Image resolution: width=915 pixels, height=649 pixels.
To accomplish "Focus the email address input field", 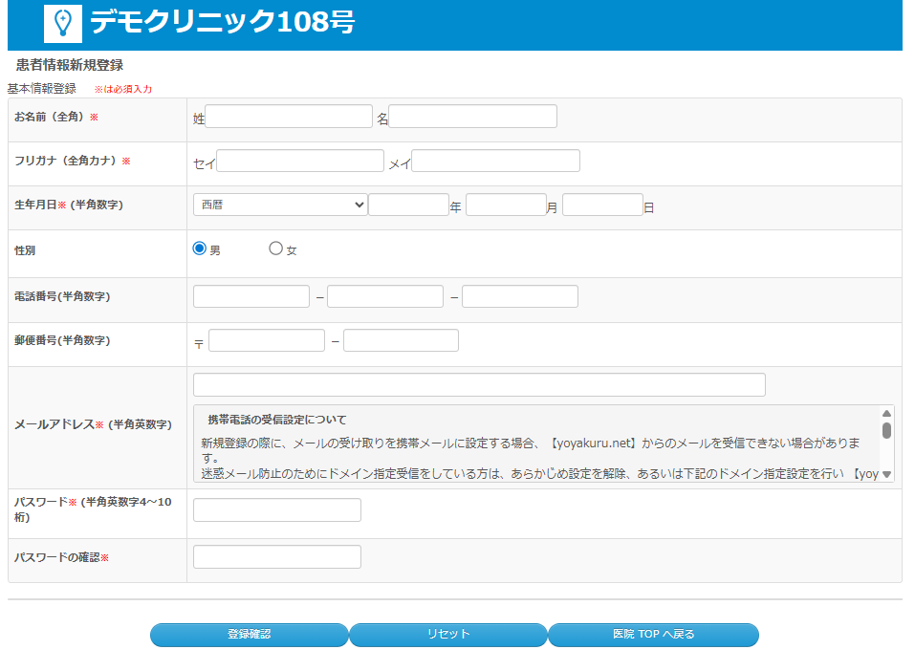I will pyautogui.click(x=479, y=384).
